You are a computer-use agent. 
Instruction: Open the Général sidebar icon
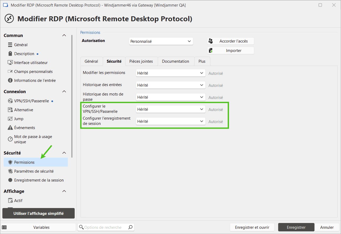click(10, 45)
